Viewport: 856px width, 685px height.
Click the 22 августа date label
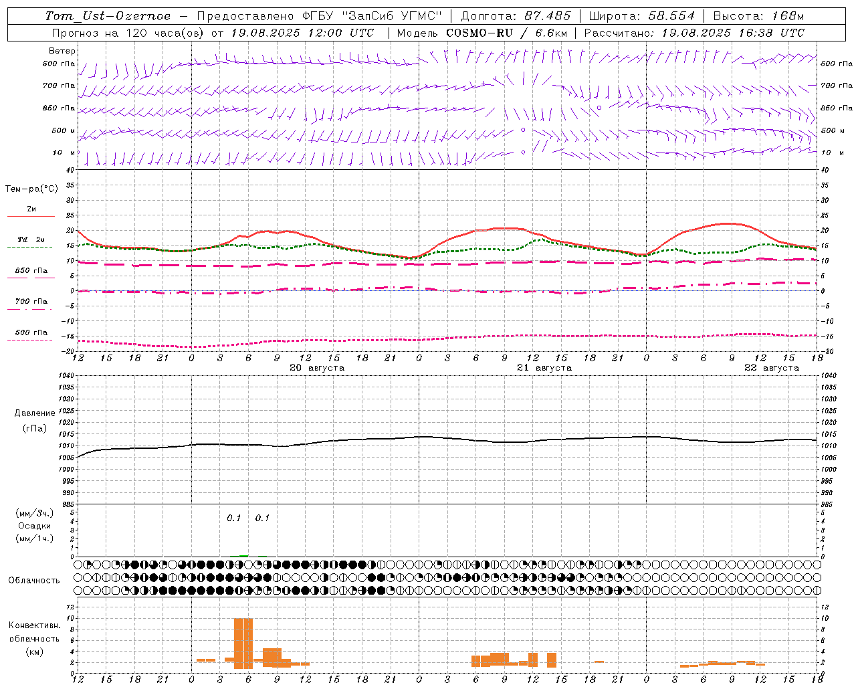click(772, 368)
